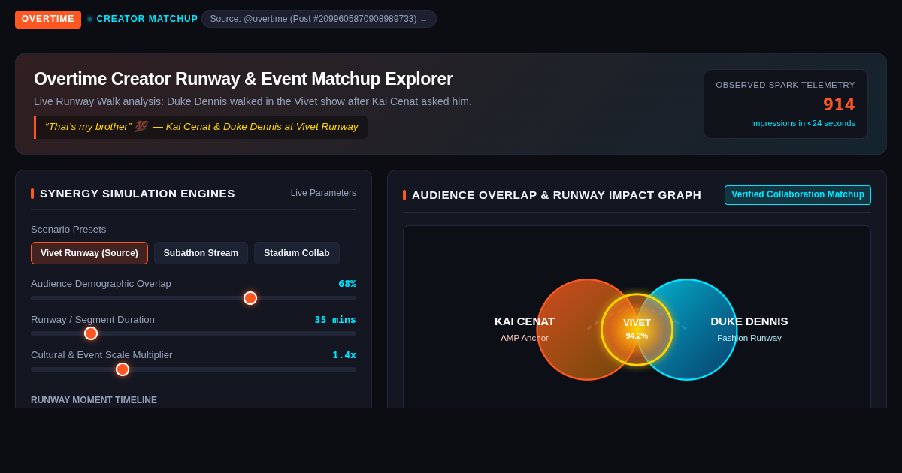Click the Overtime Creator Runway page title
The image size is (902, 473).
(244, 79)
